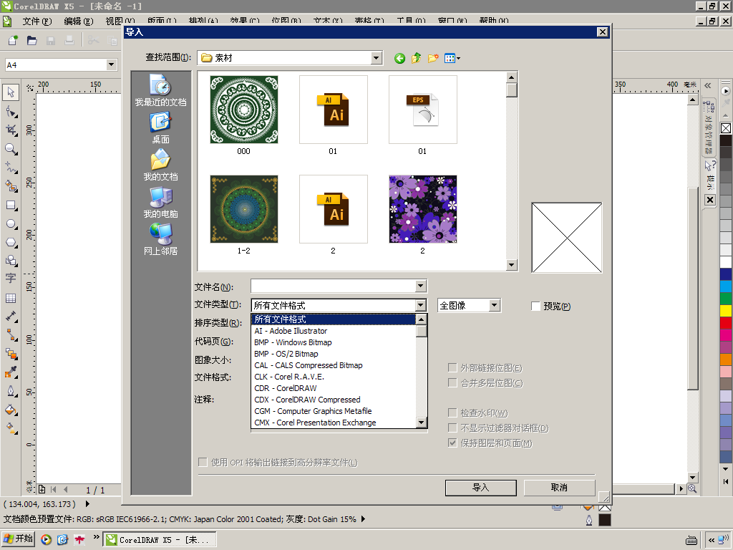The height and width of the screenshot is (550, 733).
Task: Select the Blend interactive tool
Action: pos(11,354)
